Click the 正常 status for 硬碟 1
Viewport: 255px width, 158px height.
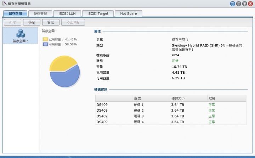(212, 105)
